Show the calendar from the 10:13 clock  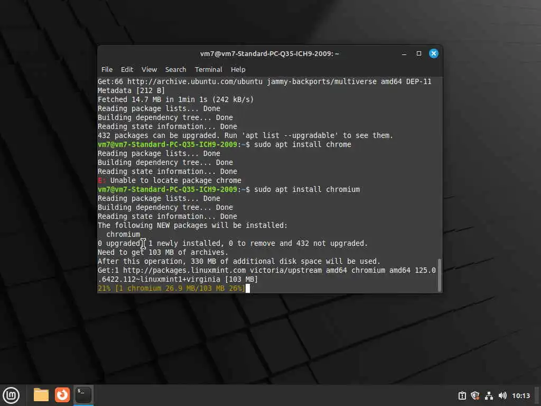(x=520, y=395)
